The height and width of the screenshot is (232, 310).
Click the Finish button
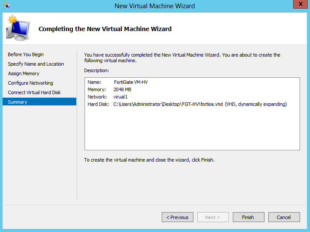coord(248,217)
